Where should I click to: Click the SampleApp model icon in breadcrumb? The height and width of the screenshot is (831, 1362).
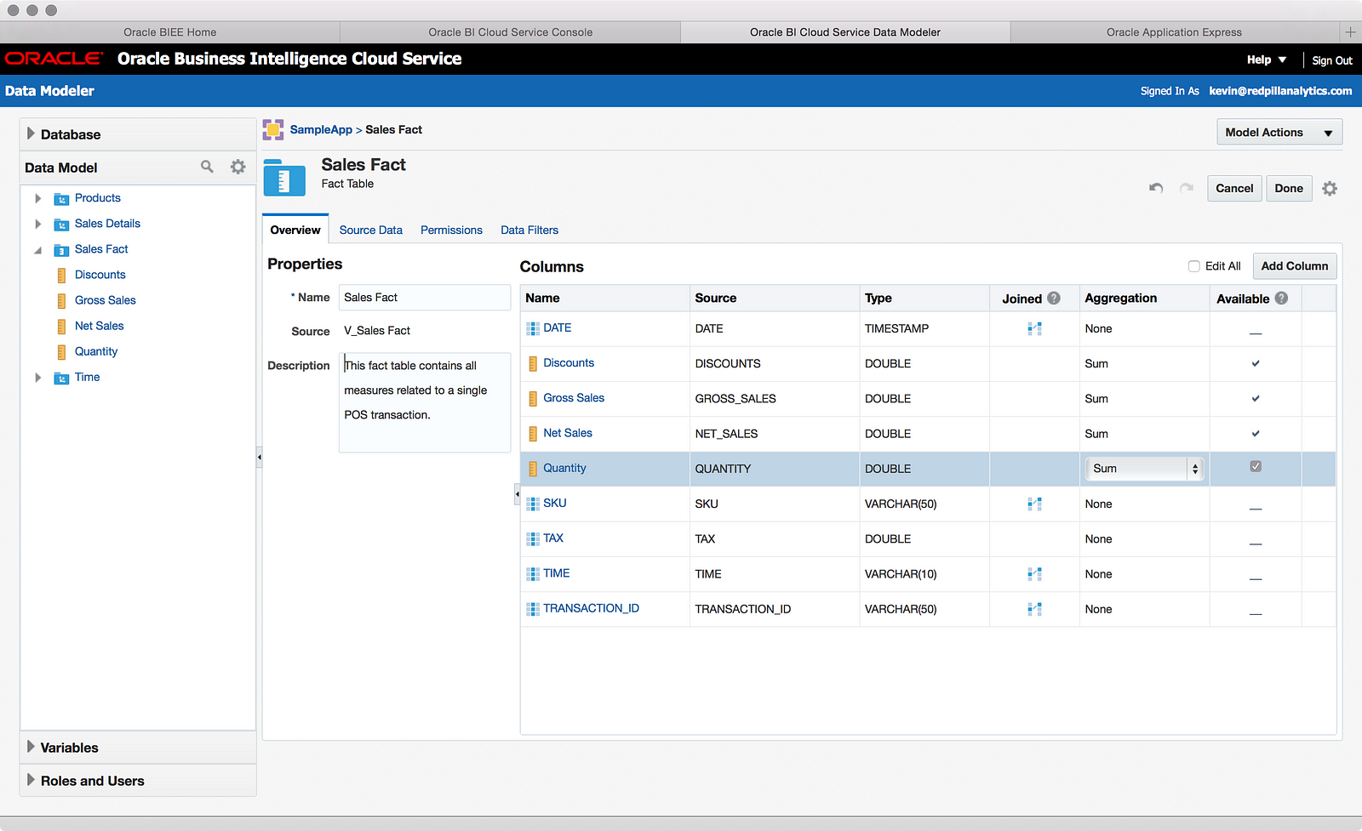pyautogui.click(x=273, y=130)
